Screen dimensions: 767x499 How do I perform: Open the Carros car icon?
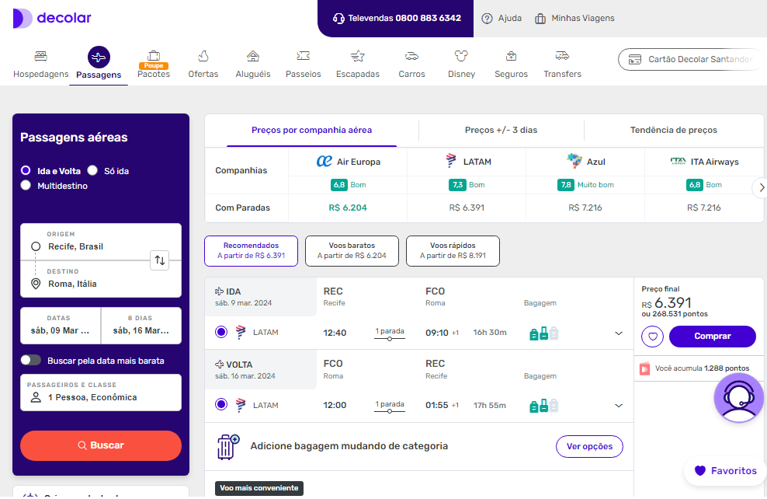coord(411,56)
